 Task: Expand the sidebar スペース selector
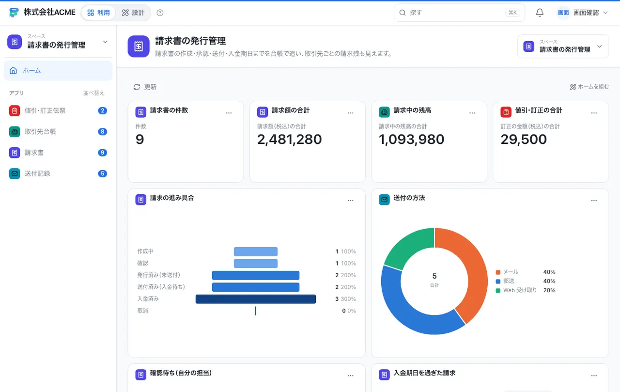click(x=58, y=42)
